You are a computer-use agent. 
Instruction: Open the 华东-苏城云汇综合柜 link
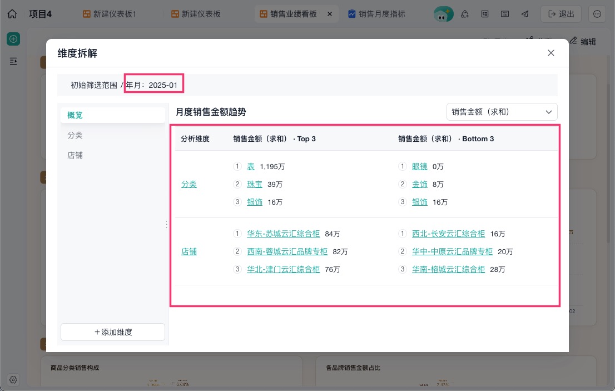283,234
